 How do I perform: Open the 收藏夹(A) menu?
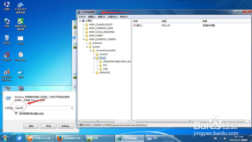coord(113,17)
